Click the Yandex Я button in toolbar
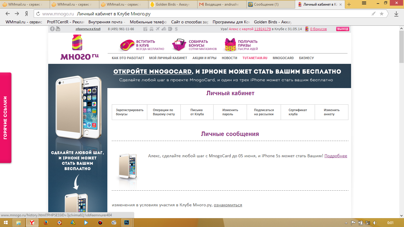 click(x=26, y=14)
